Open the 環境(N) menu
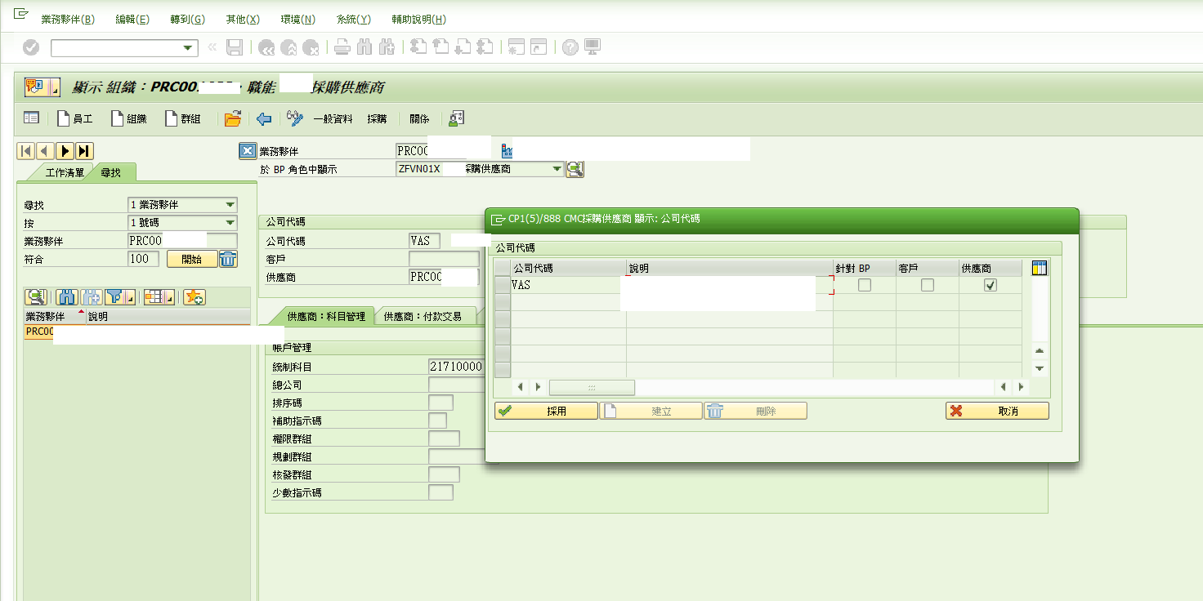Screen dimensions: 1203x601 (297, 20)
